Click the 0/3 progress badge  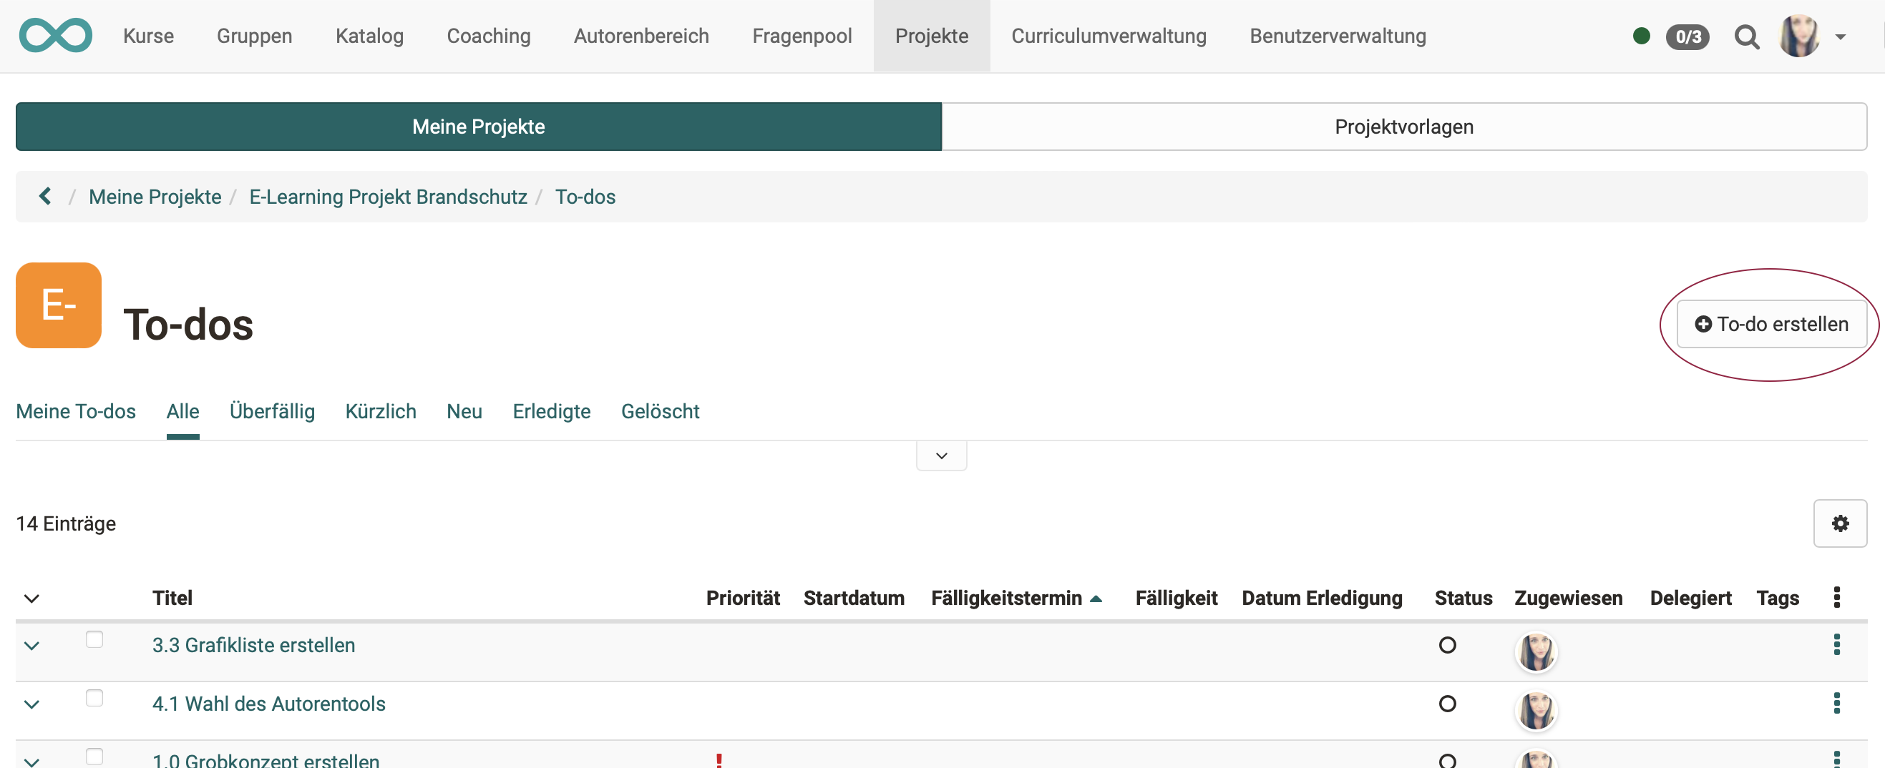point(1687,36)
